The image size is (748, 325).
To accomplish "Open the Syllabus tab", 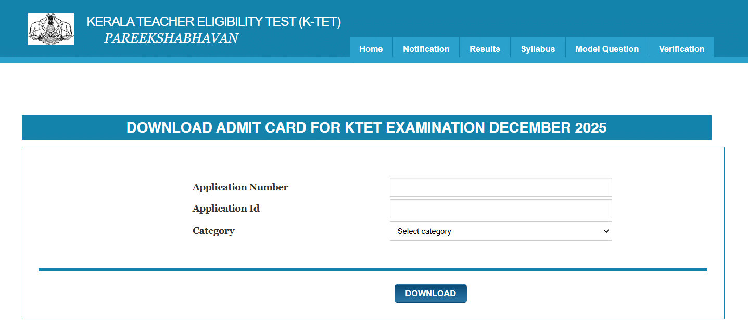I will (537, 48).
